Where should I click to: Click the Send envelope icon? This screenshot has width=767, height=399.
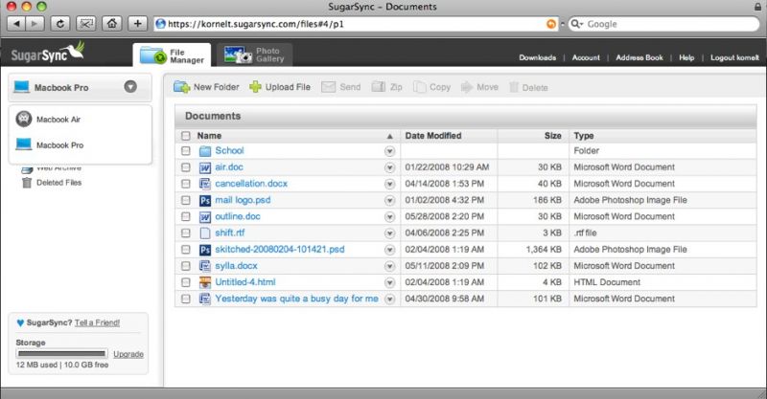pyautogui.click(x=328, y=87)
